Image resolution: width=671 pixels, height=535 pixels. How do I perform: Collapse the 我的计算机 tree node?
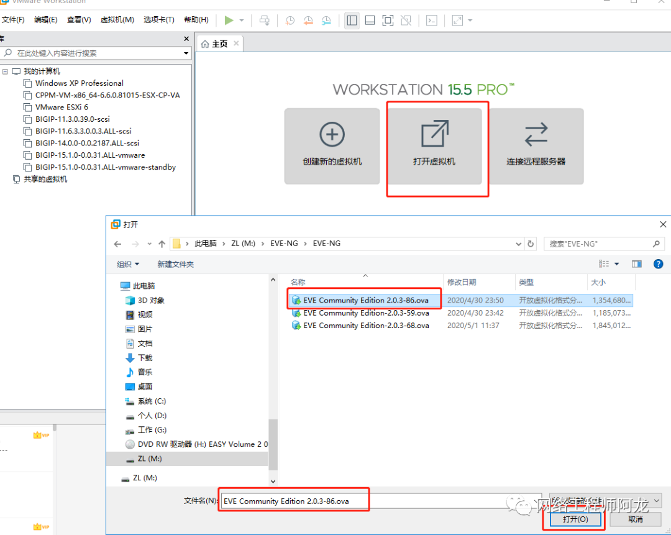point(5,71)
